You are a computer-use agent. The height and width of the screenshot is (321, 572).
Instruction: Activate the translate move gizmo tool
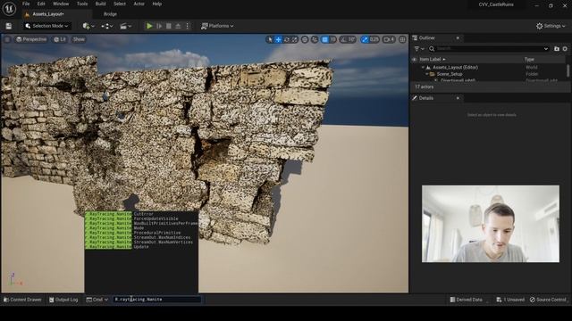pos(278,39)
